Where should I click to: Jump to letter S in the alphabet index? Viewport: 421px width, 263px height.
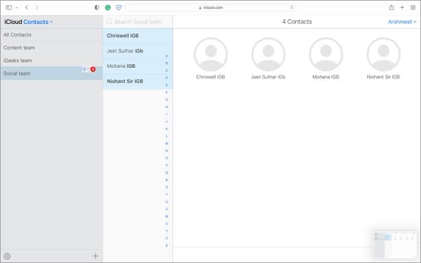tap(167, 187)
